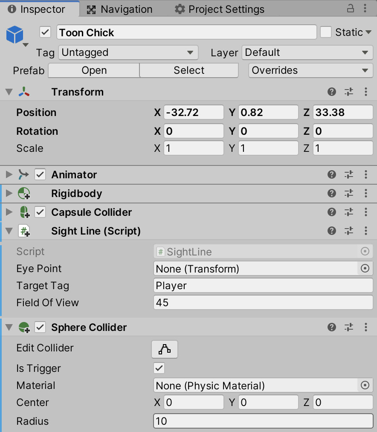Toggle the Edit Collider button
Viewport: 377px width, 432px height.
pyautogui.click(x=165, y=349)
